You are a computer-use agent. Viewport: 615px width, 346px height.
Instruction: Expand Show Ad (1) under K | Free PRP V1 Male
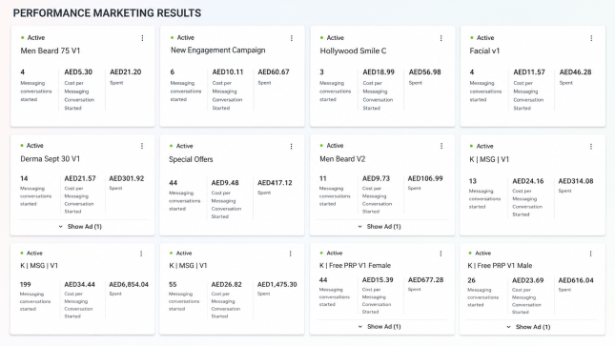[528, 327]
